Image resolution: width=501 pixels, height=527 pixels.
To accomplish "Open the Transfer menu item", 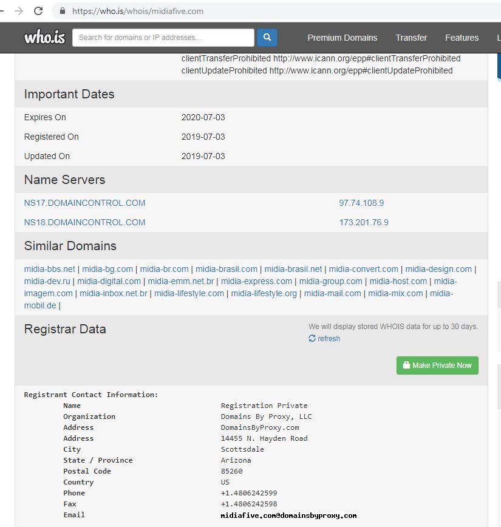I will (x=411, y=38).
